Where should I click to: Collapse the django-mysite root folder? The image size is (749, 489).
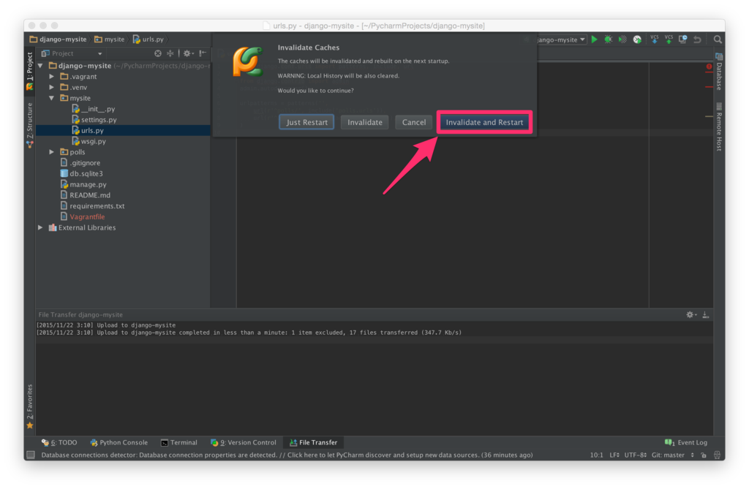(x=41, y=66)
